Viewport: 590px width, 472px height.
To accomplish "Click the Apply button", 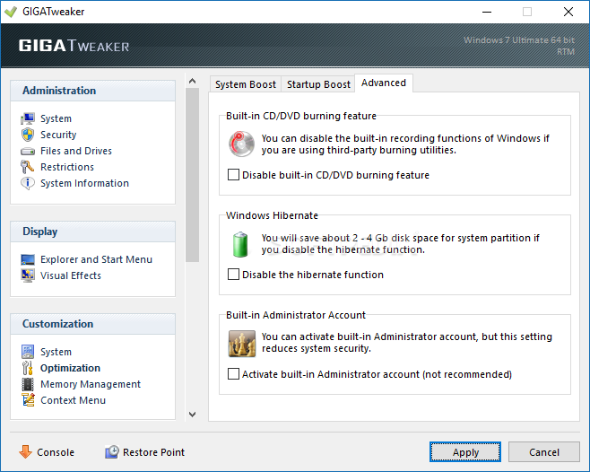I will pos(465,452).
